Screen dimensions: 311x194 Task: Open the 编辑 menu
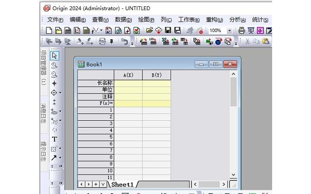[78, 20]
